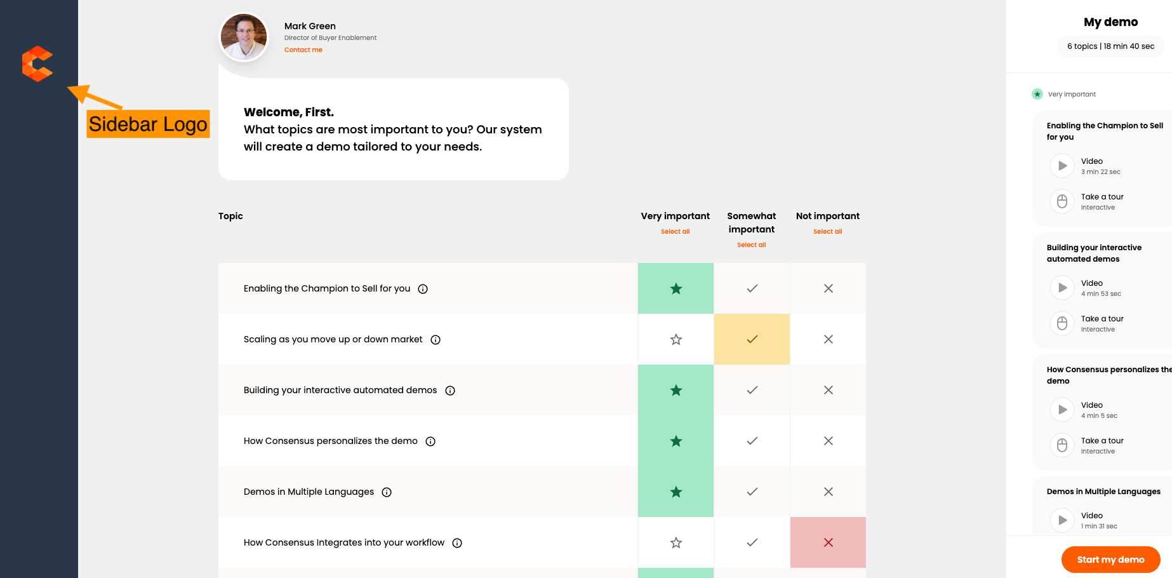Select all under Very important
This screenshot has height=578, width=1172.
(676, 232)
